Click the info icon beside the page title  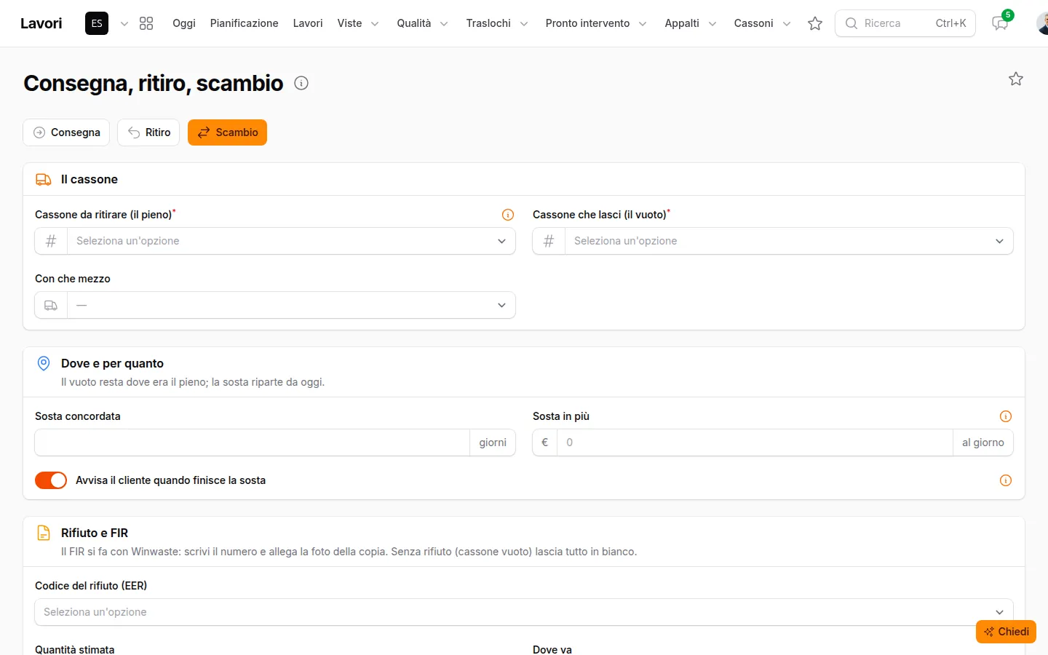pos(301,83)
